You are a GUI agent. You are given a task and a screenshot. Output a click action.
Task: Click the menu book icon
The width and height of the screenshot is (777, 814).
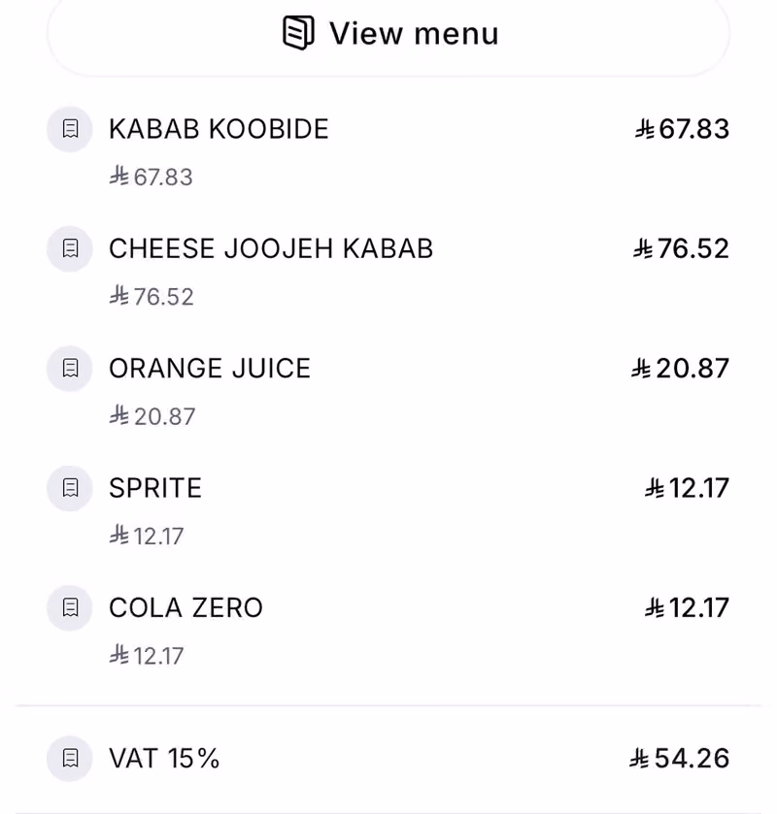pos(298,33)
